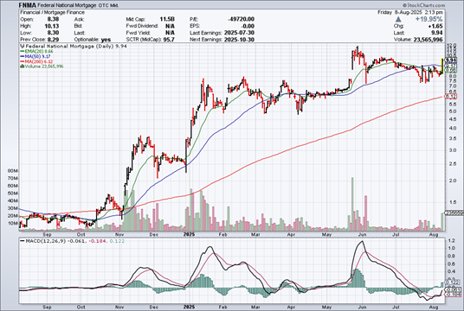Click the Friday 8-Aug-2025 2:13 pm timestamp
Image resolution: width=464 pixels, height=311 pixels.
(x=410, y=12)
